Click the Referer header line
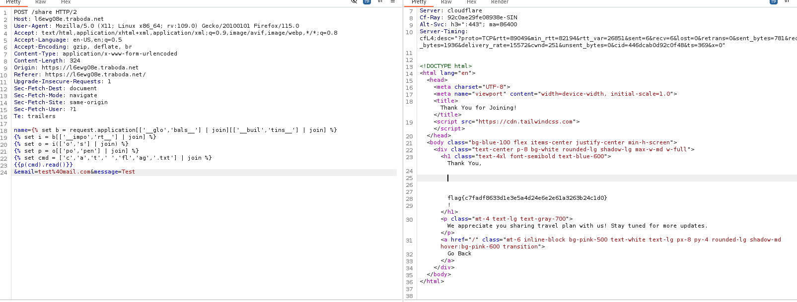The width and height of the screenshot is (797, 302). point(79,74)
